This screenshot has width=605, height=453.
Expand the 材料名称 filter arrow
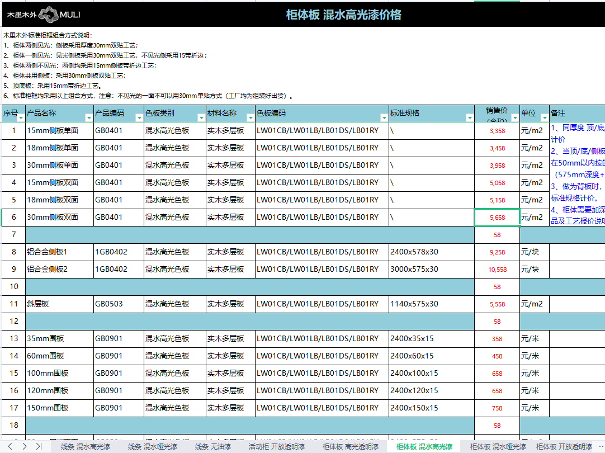(x=250, y=117)
